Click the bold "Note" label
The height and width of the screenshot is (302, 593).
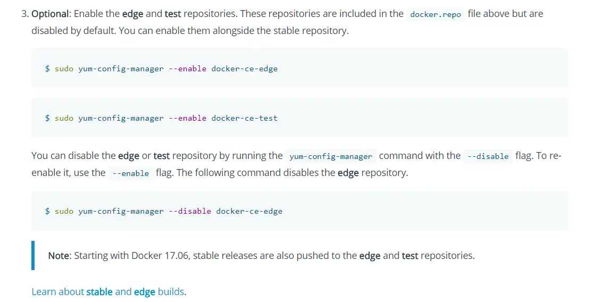click(x=59, y=256)
